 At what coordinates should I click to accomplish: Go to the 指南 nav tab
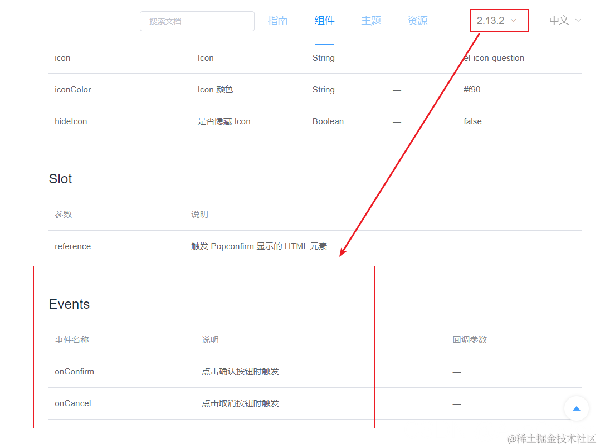(x=277, y=21)
